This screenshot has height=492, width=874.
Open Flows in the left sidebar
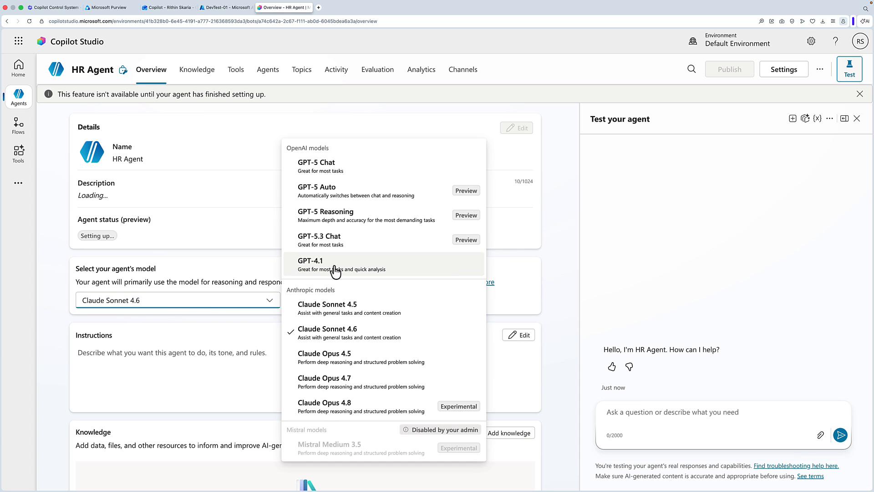tap(18, 126)
